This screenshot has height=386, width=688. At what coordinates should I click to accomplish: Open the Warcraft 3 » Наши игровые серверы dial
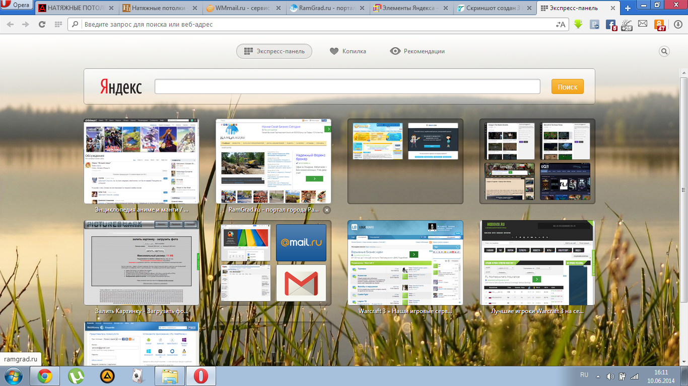pyautogui.click(x=405, y=263)
